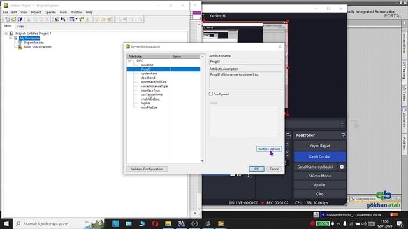
Task: Click Sanal Kamerayı Başlat button
Action: click(x=316, y=167)
